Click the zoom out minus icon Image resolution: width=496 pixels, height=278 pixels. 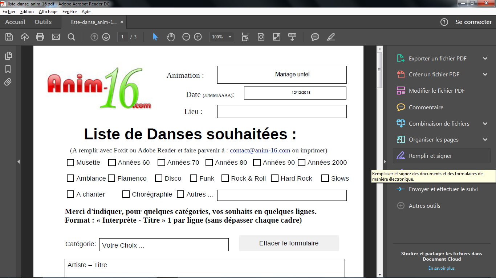pos(186,37)
